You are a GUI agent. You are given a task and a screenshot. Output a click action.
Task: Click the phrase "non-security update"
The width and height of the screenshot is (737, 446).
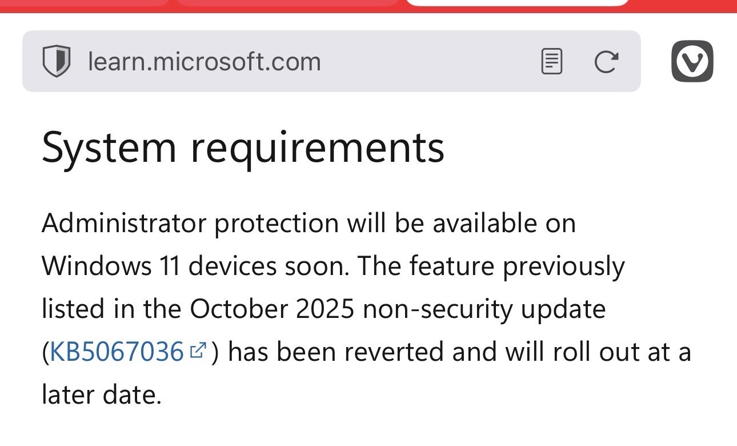point(484,309)
